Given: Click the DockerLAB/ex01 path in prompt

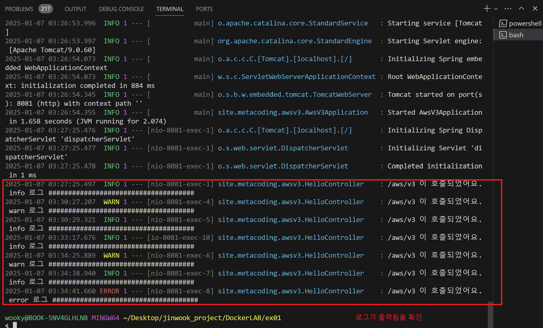Looking at the screenshot, I should click(x=253, y=318).
